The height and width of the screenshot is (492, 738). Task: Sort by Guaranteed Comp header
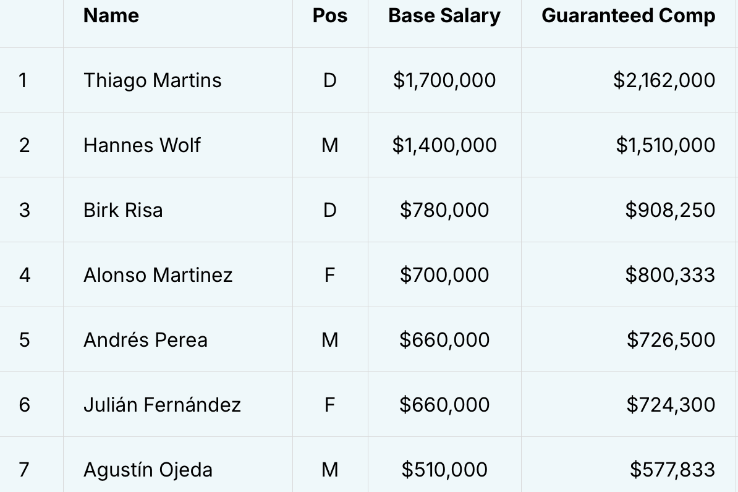pyautogui.click(x=628, y=16)
